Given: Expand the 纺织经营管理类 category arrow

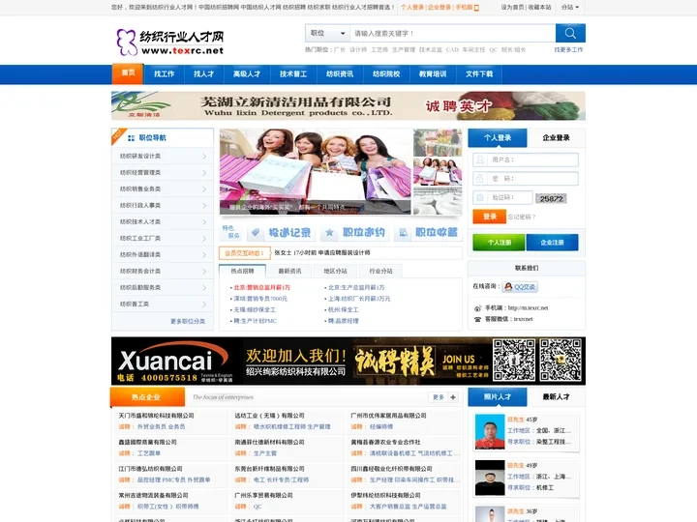Looking at the screenshot, I should pos(204,173).
